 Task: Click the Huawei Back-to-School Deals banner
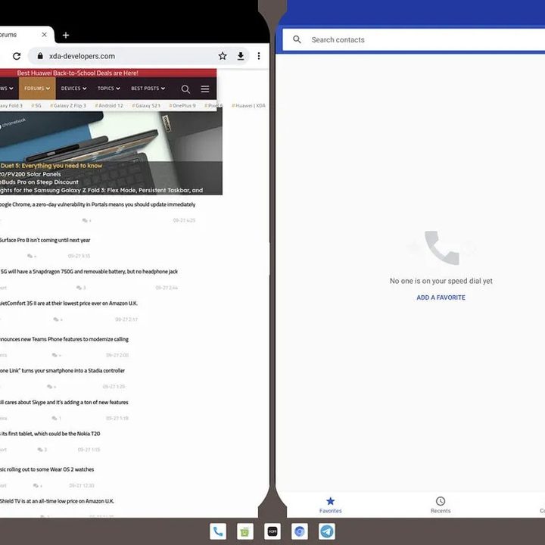tap(108, 73)
